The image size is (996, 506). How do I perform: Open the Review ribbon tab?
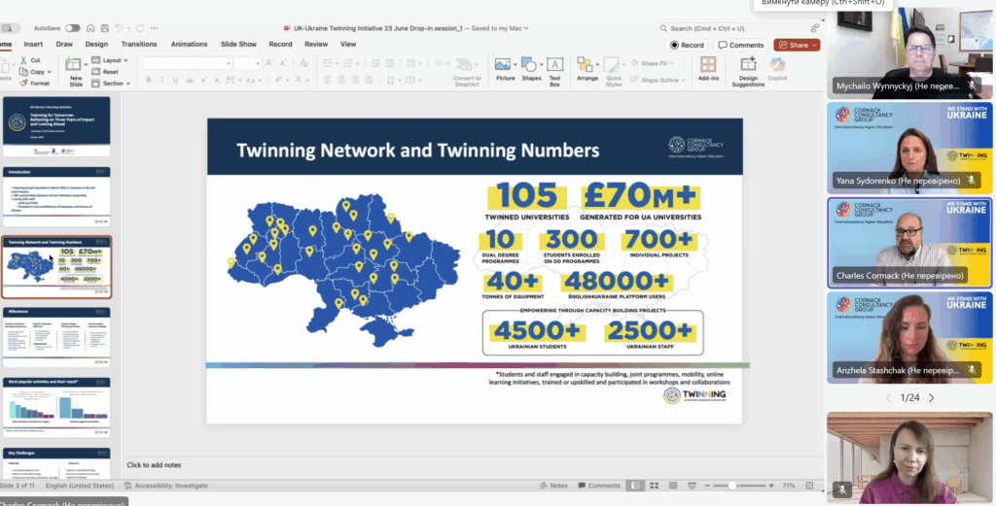[316, 45]
